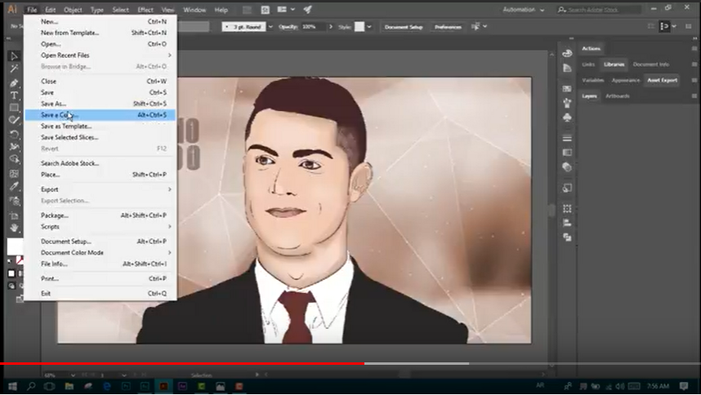Open the Symbols panel club icon
Screen dimensions: 701x395
click(567, 117)
